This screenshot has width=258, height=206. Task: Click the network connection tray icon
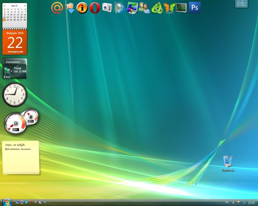(x=244, y=202)
